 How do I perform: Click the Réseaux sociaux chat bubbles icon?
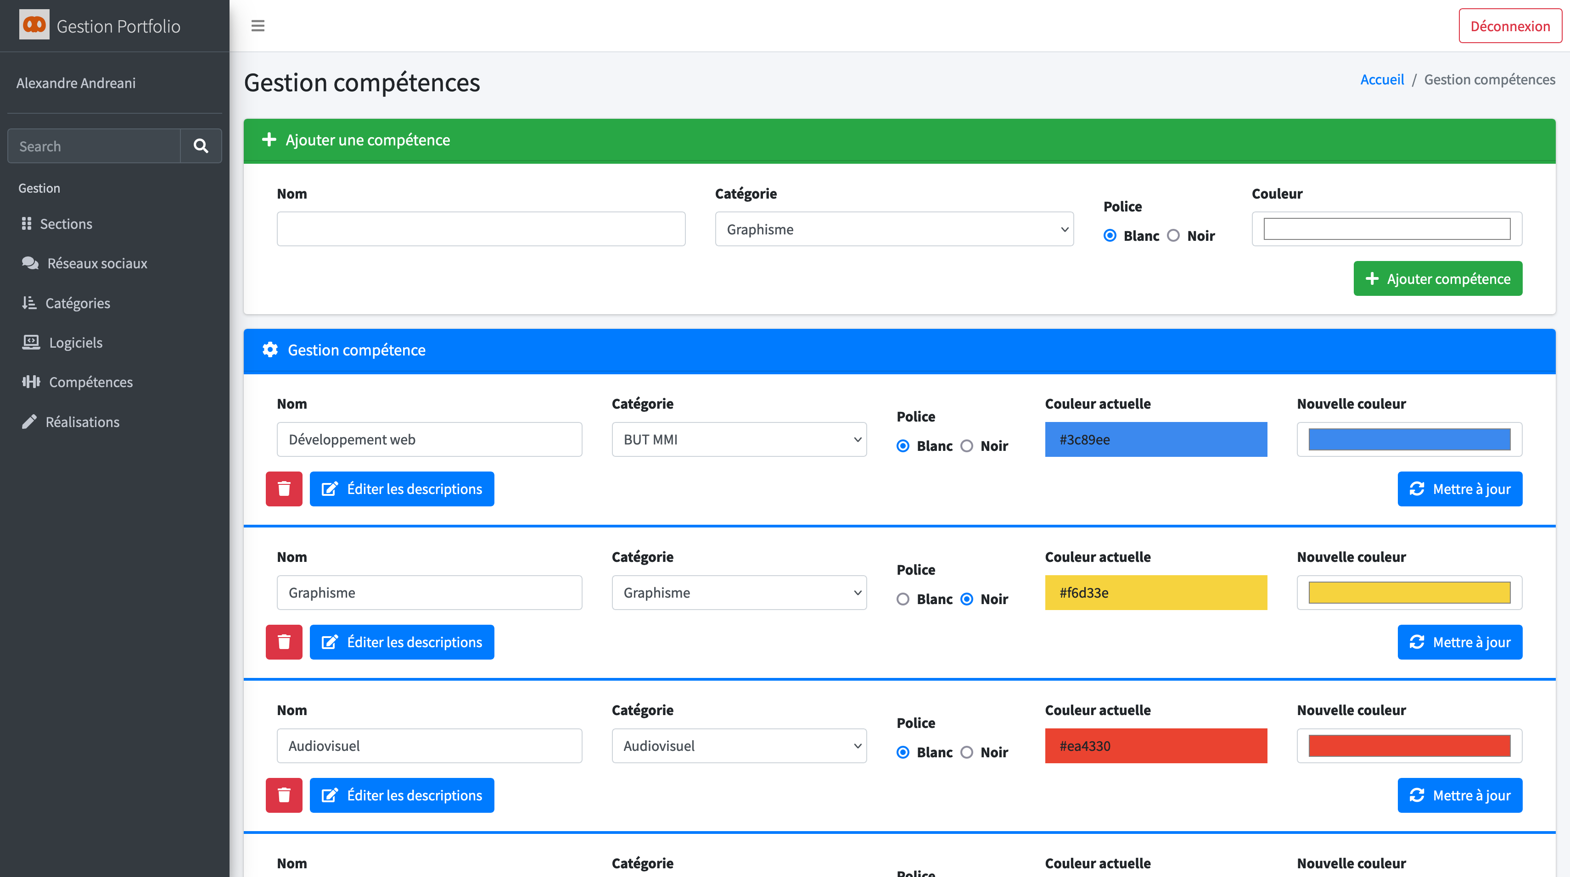click(30, 263)
